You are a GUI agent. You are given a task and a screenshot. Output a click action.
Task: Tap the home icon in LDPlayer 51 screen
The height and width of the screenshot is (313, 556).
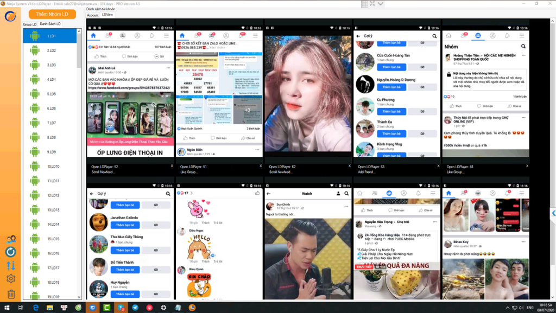pos(182,35)
